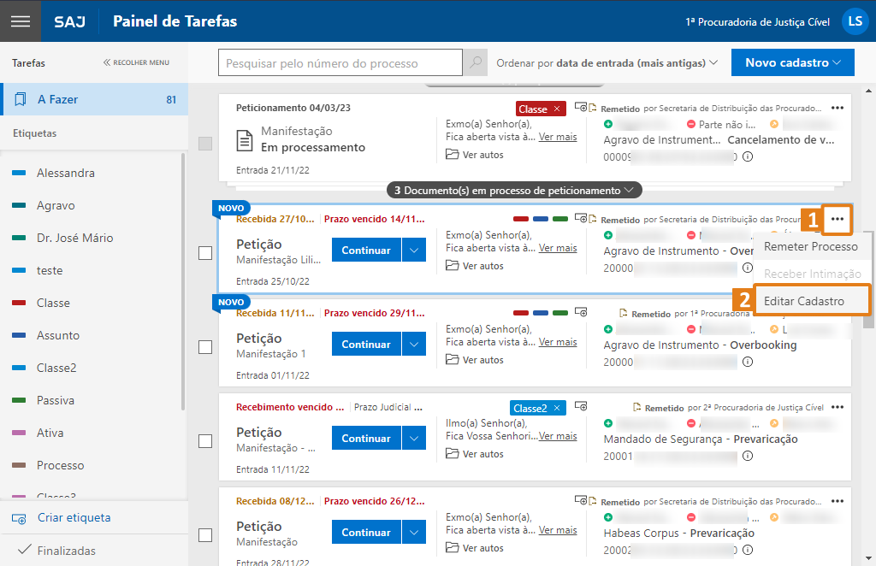Click Ver autos folder on Habeas Corpus card
The image size is (876, 566).
(x=475, y=548)
